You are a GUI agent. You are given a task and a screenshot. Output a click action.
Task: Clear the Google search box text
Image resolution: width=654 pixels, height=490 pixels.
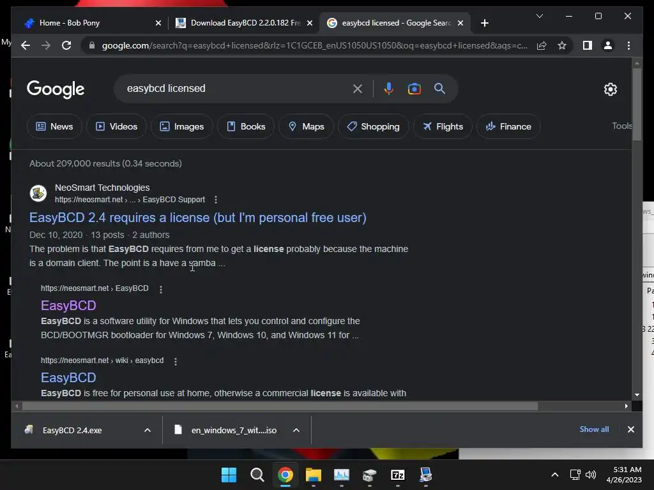click(x=358, y=88)
